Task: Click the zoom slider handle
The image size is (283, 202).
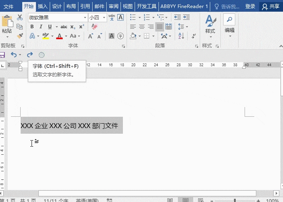Action: [x=235, y=200]
